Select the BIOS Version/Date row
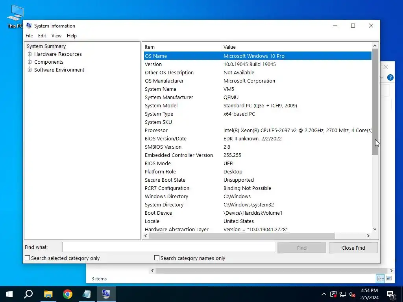Viewport: 403px width, 302px height. 257,139
